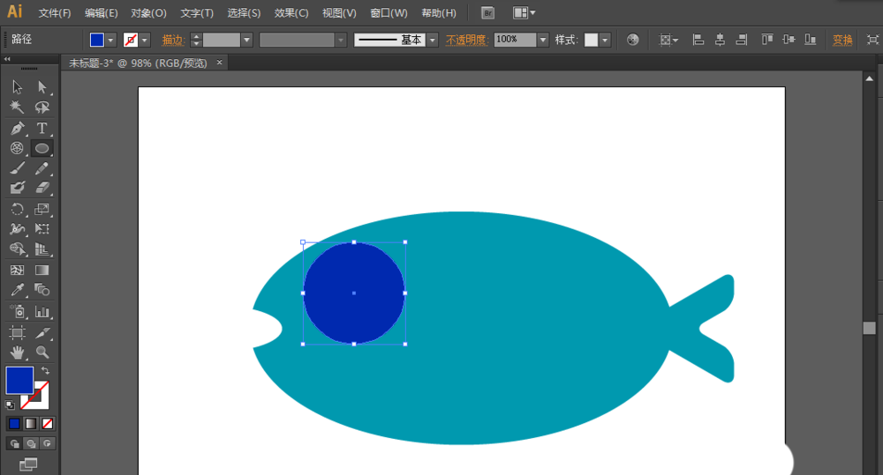The width and height of the screenshot is (883, 475).
Task: Select the Column Graph tool
Action: pos(42,311)
